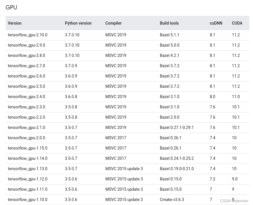Select the tensorflow_gpu-2.0.0 cell

point(26,138)
